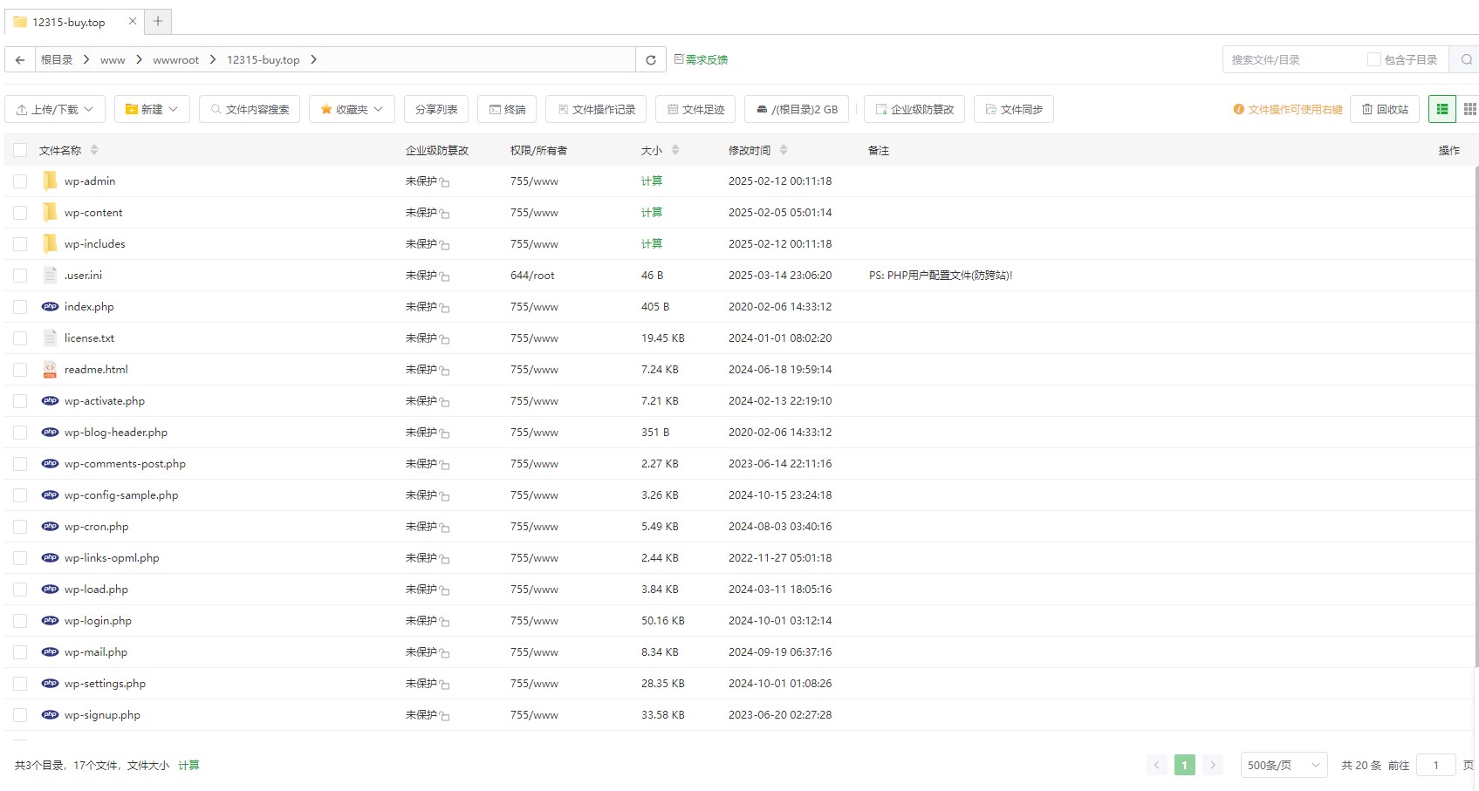The width and height of the screenshot is (1479, 791).
Task: Click lock icon for .user.ini row
Action: (x=444, y=276)
